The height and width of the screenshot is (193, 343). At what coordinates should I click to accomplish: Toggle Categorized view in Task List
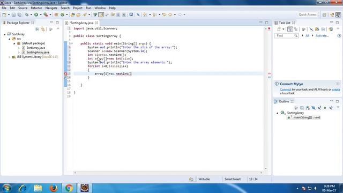point(290,29)
